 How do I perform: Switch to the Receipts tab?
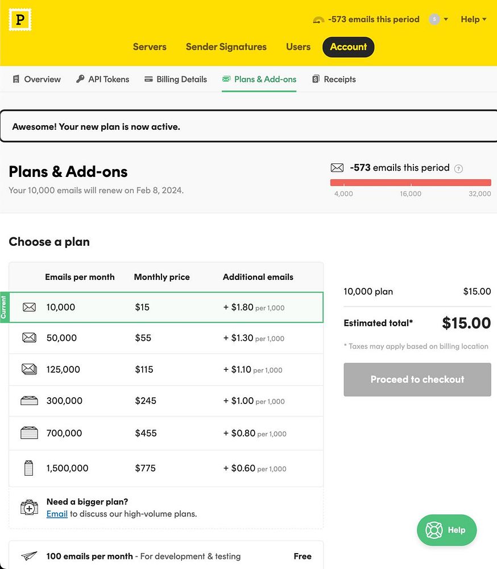[334, 80]
